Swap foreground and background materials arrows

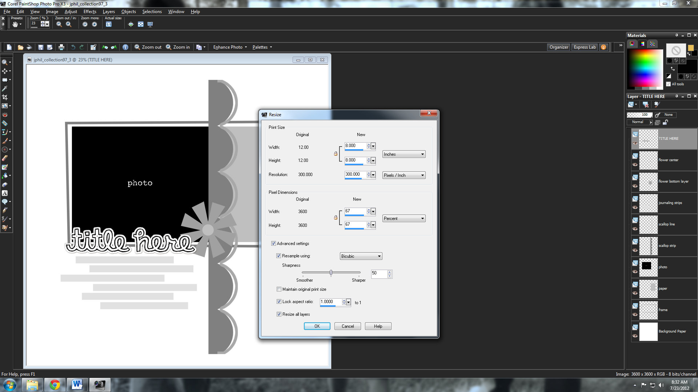point(673,69)
